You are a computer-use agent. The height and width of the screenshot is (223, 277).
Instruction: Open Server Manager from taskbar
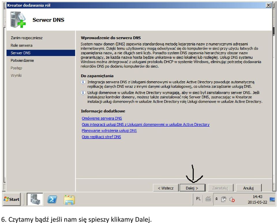click(x=35, y=199)
